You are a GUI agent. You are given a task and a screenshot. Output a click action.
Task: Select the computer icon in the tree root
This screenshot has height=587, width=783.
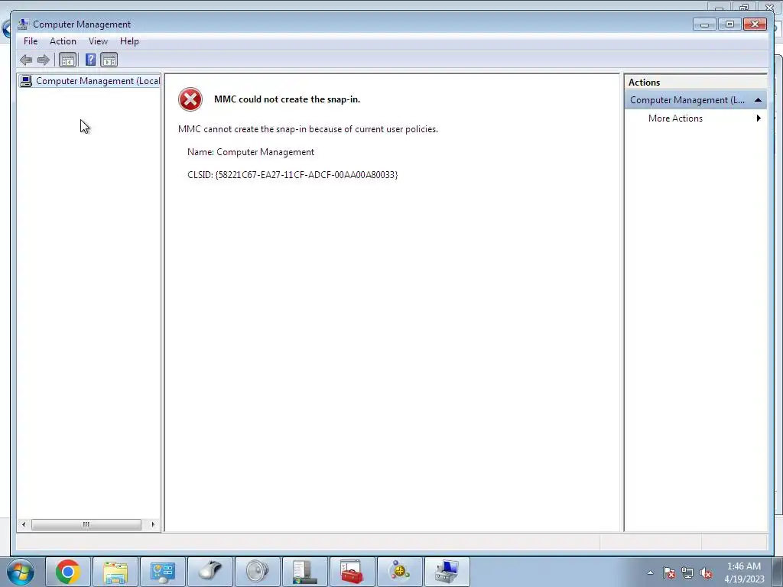(26, 81)
